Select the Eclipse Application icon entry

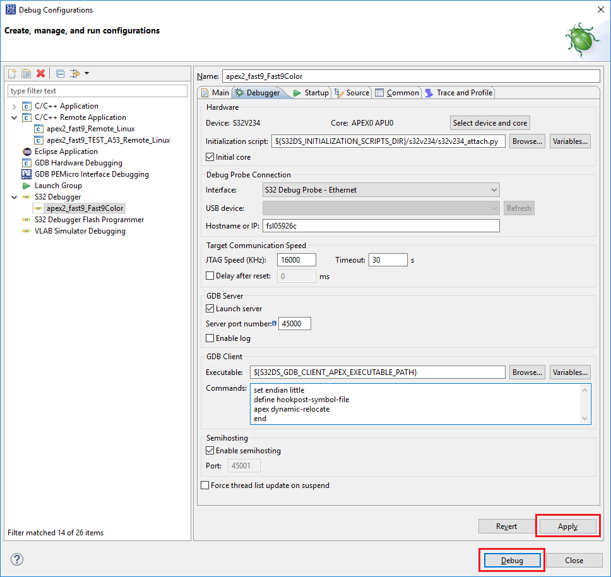tap(27, 152)
